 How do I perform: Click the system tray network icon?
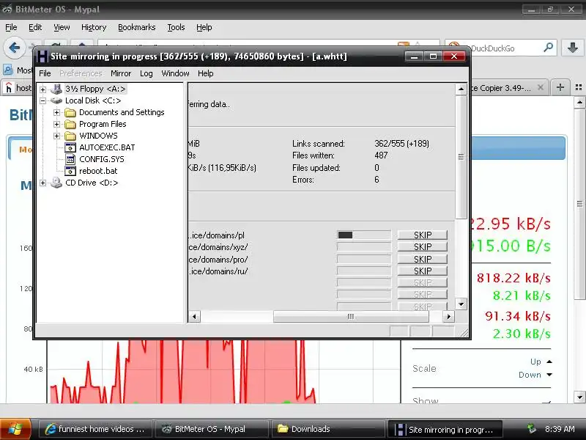tap(532, 428)
